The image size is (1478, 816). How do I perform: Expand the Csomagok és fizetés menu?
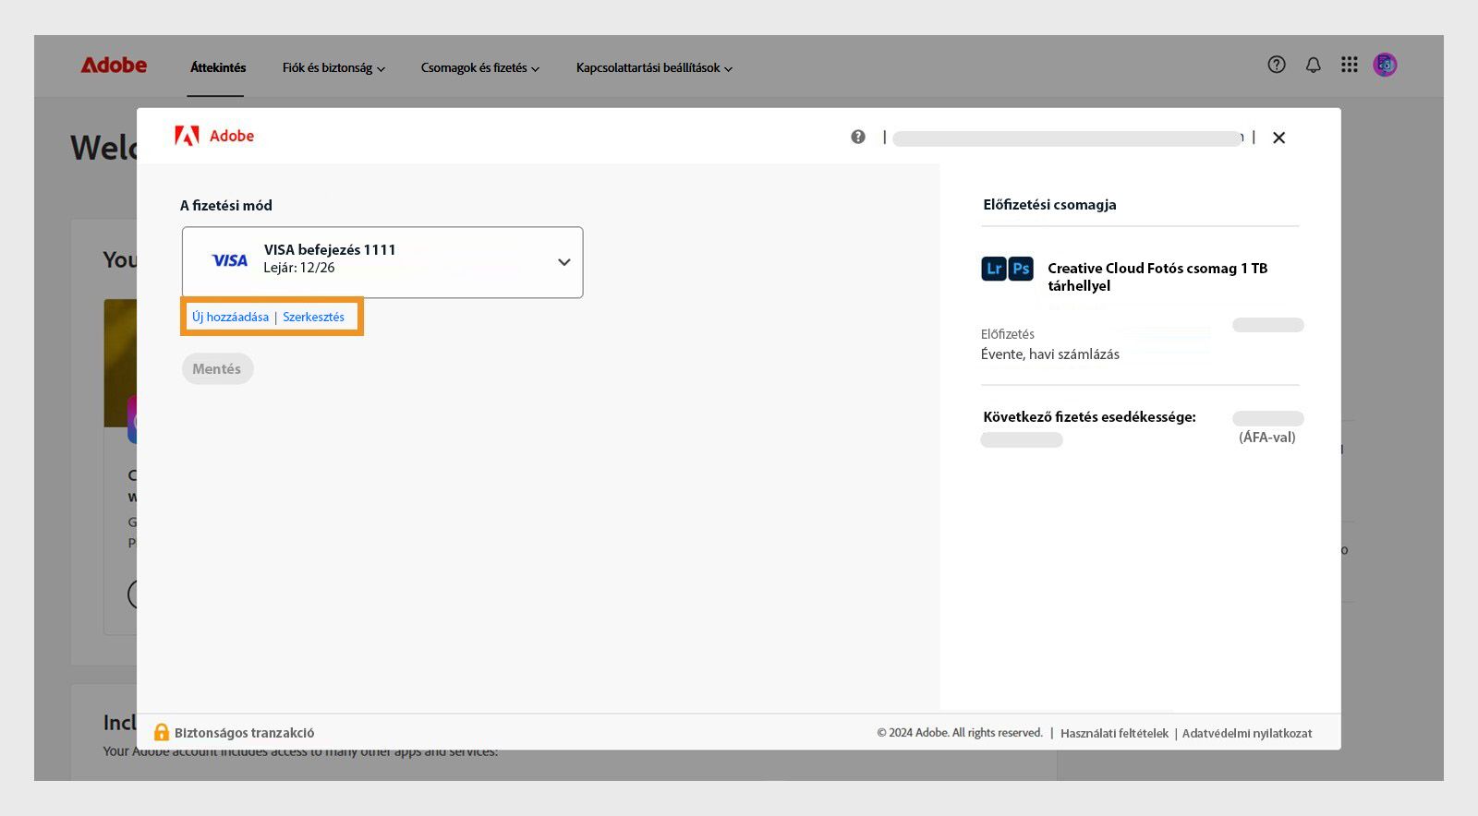coord(479,68)
